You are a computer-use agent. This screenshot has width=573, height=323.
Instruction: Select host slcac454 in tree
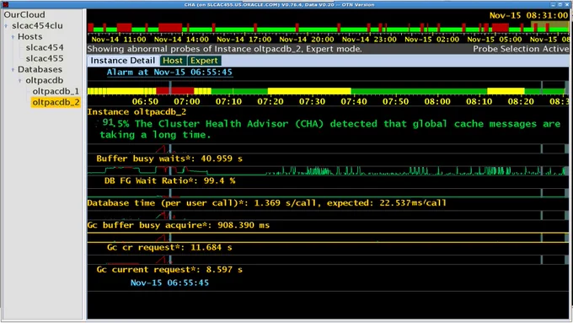pyautogui.click(x=45, y=47)
